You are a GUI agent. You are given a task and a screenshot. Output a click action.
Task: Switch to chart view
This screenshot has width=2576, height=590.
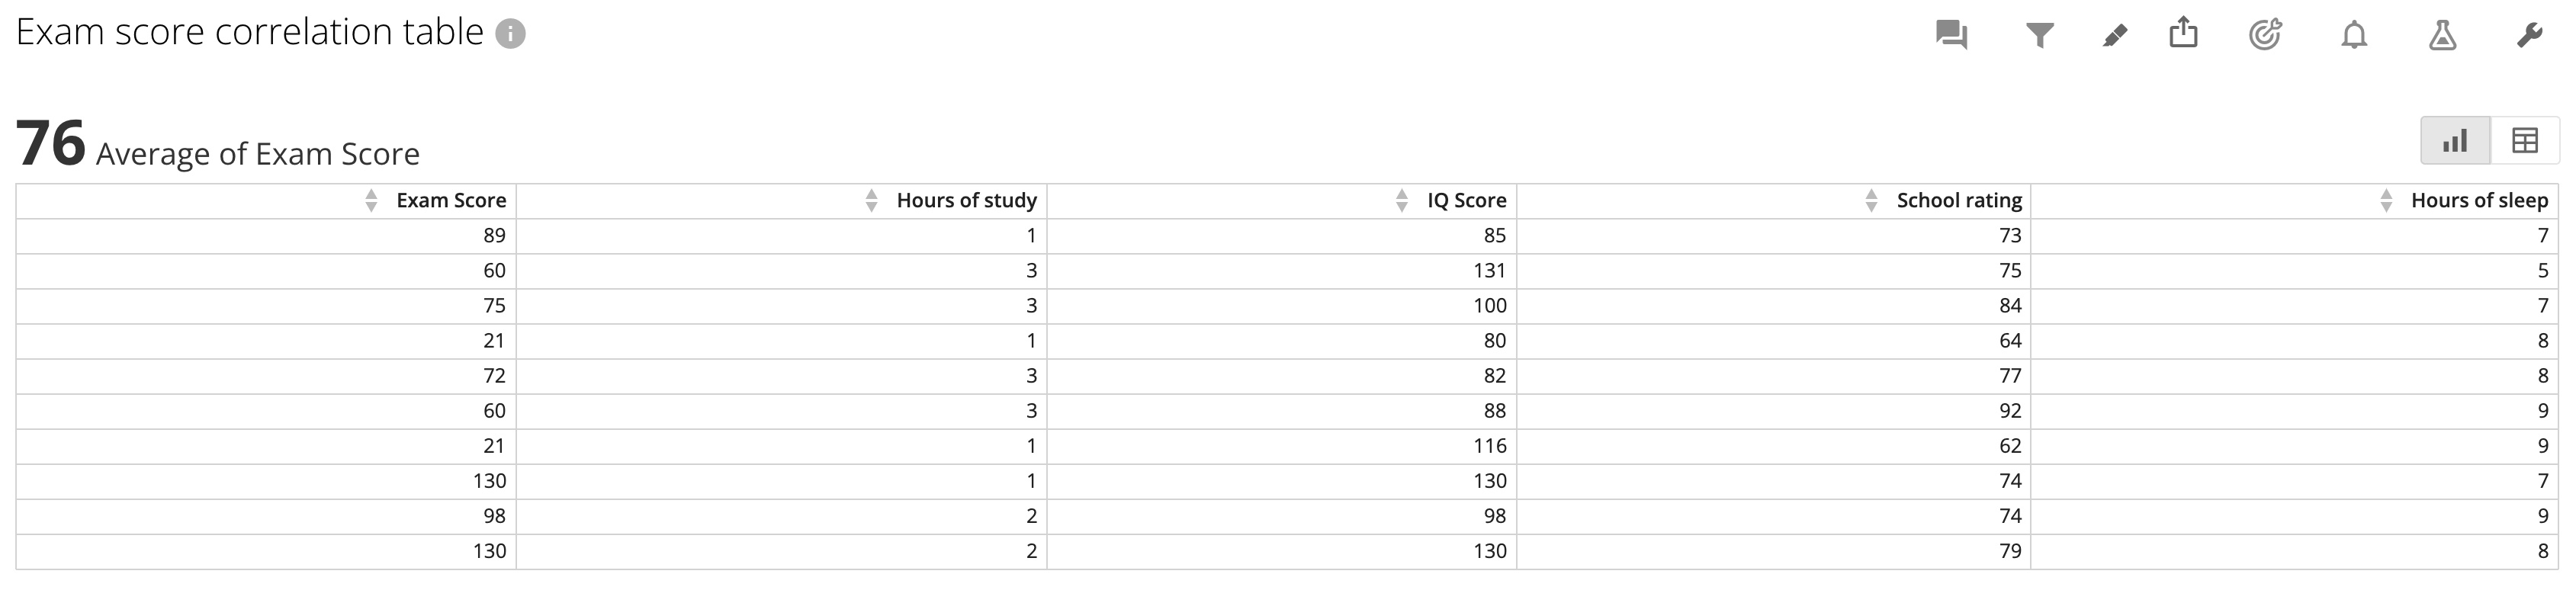pyautogui.click(x=2453, y=140)
